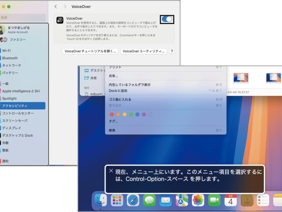This screenshot has height=212, width=282.
Task: Choose ゴミ箱に入れる menu item
Action: point(165,99)
